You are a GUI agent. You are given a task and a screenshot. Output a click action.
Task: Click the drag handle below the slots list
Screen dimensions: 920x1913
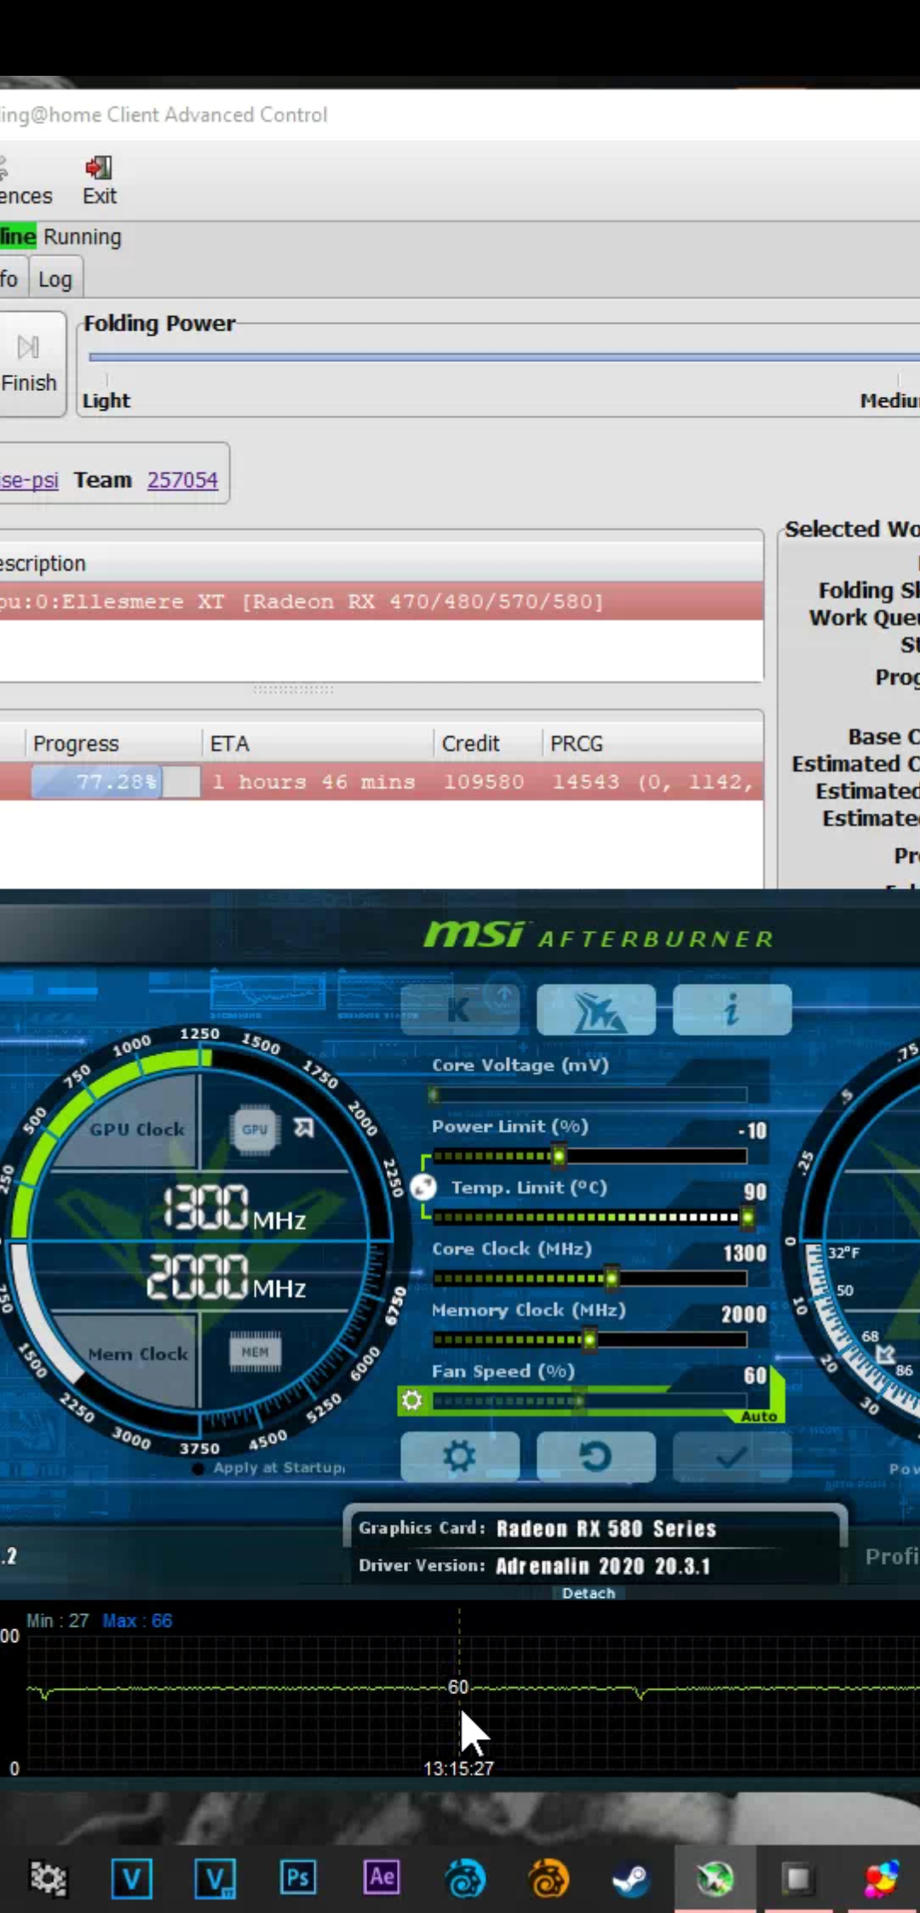294,689
